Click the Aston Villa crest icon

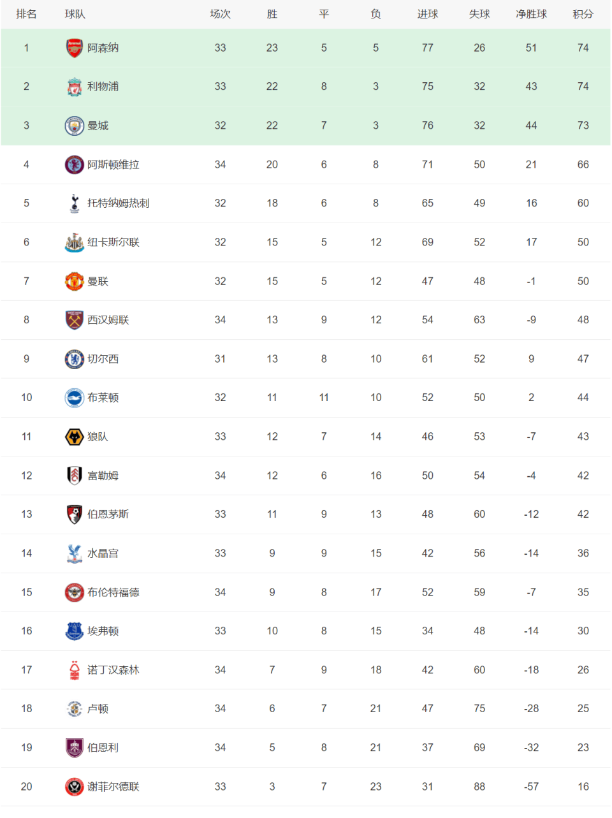[x=75, y=164]
